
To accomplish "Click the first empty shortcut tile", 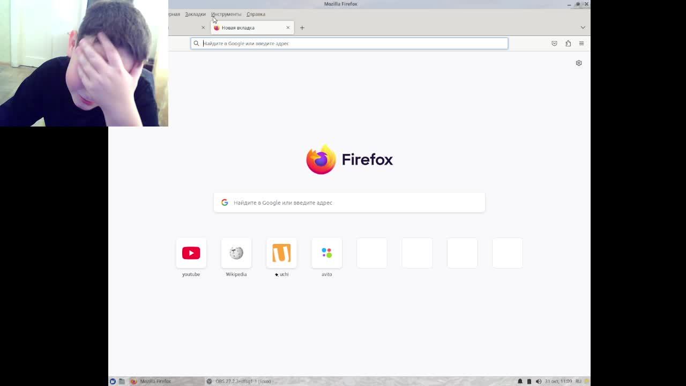I will point(372,253).
